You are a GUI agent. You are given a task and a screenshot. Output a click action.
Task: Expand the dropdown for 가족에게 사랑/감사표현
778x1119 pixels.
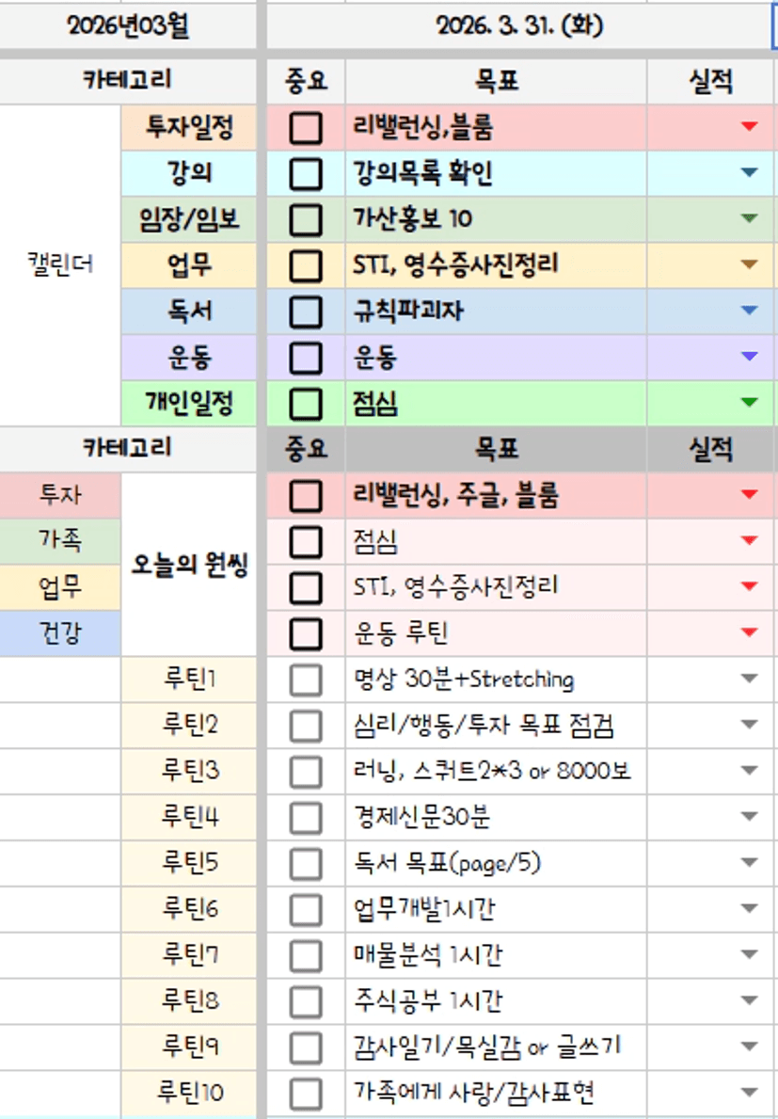(749, 1092)
